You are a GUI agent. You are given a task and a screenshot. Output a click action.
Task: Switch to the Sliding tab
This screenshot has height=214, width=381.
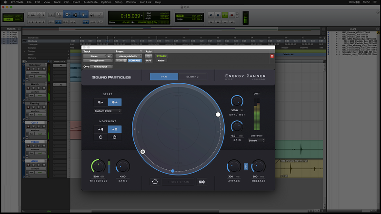(192, 77)
